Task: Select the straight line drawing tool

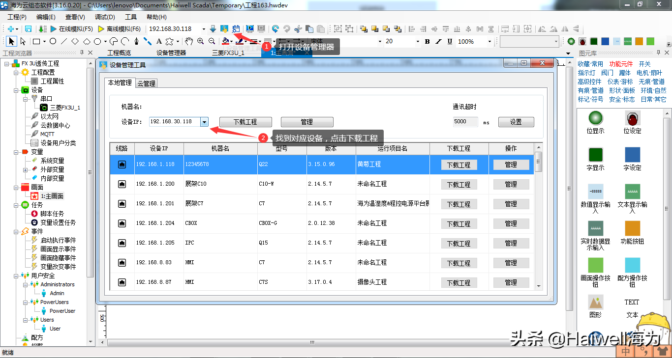Action: (x=64, y=42)
